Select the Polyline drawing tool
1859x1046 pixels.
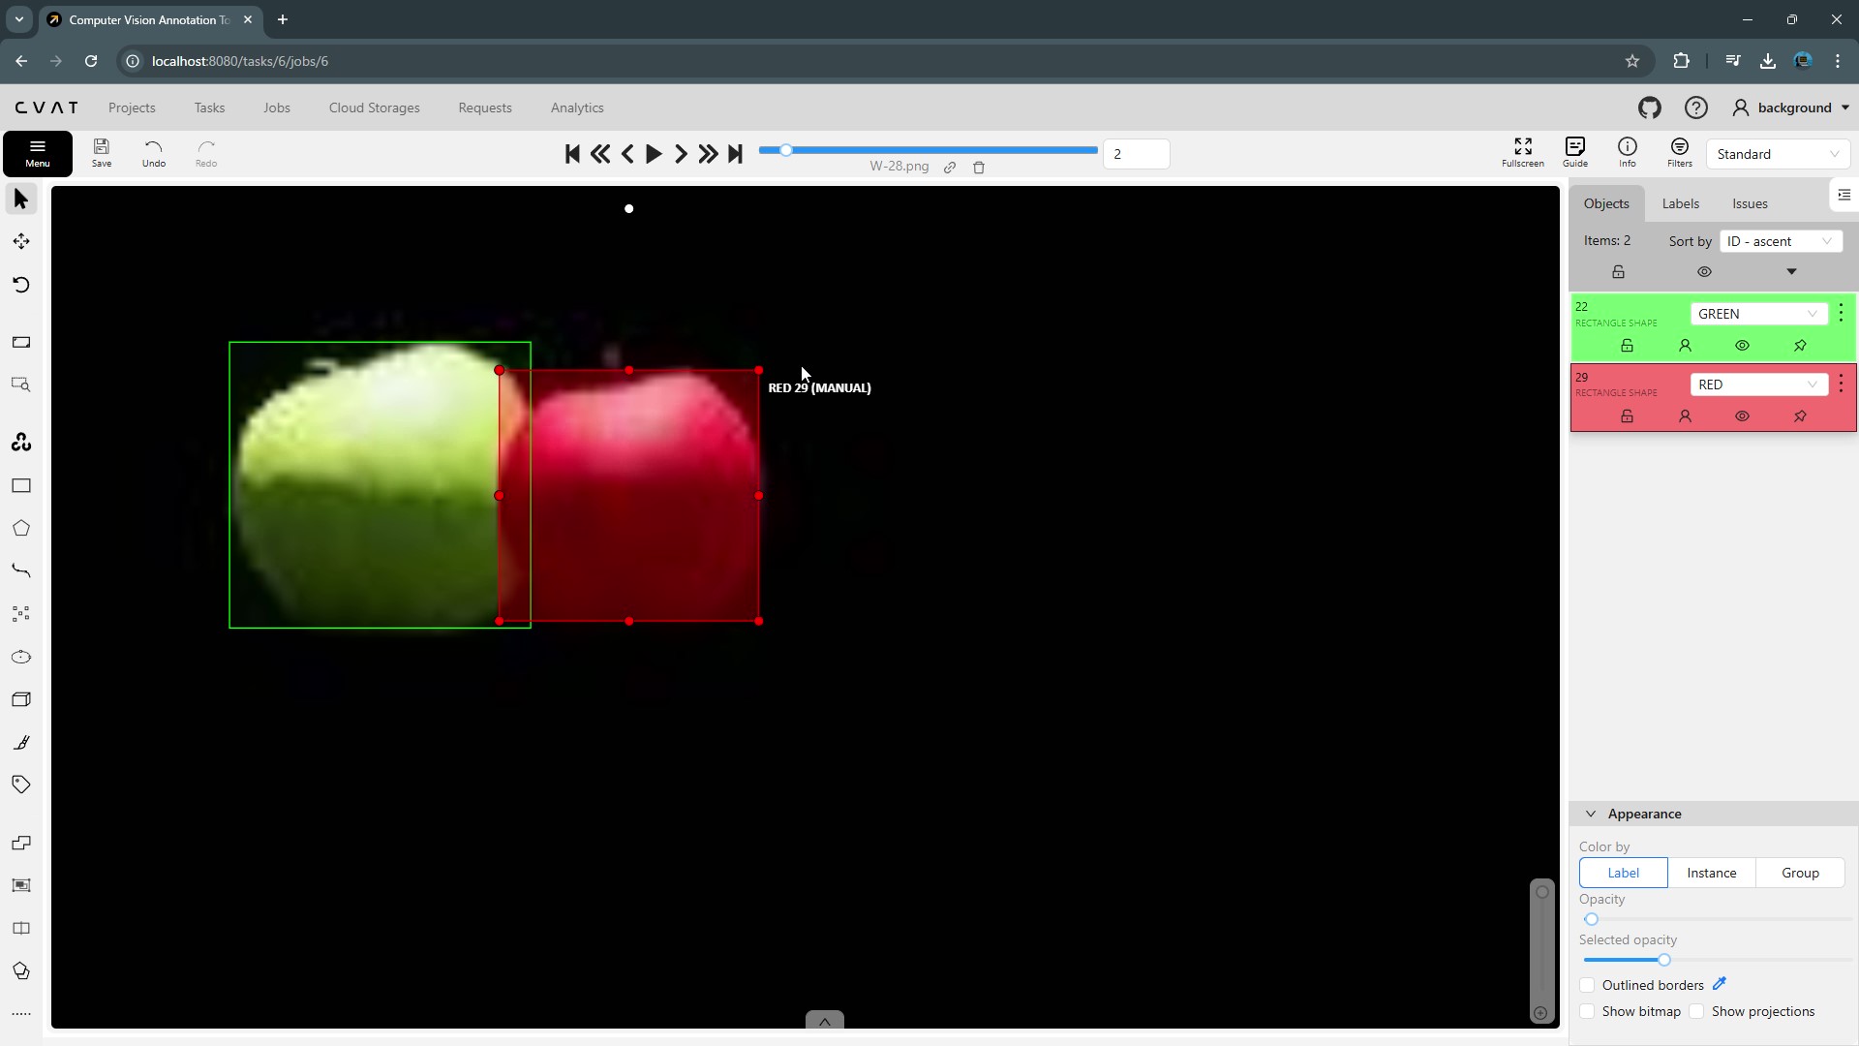pyautogui.click(x=20, y=570)
